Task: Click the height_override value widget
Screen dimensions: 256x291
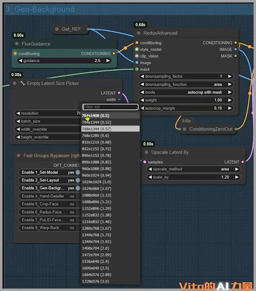Action: click(x=48, y=137)
